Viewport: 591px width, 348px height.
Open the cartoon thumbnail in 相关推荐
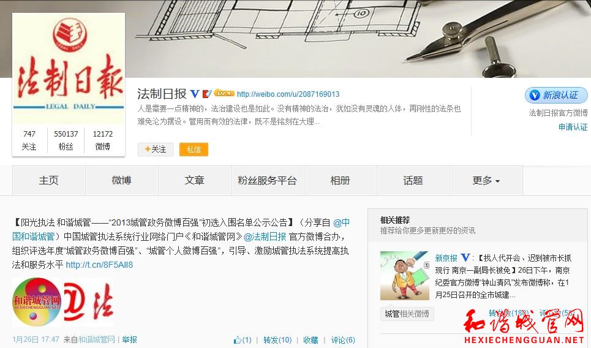coord(404,276)
